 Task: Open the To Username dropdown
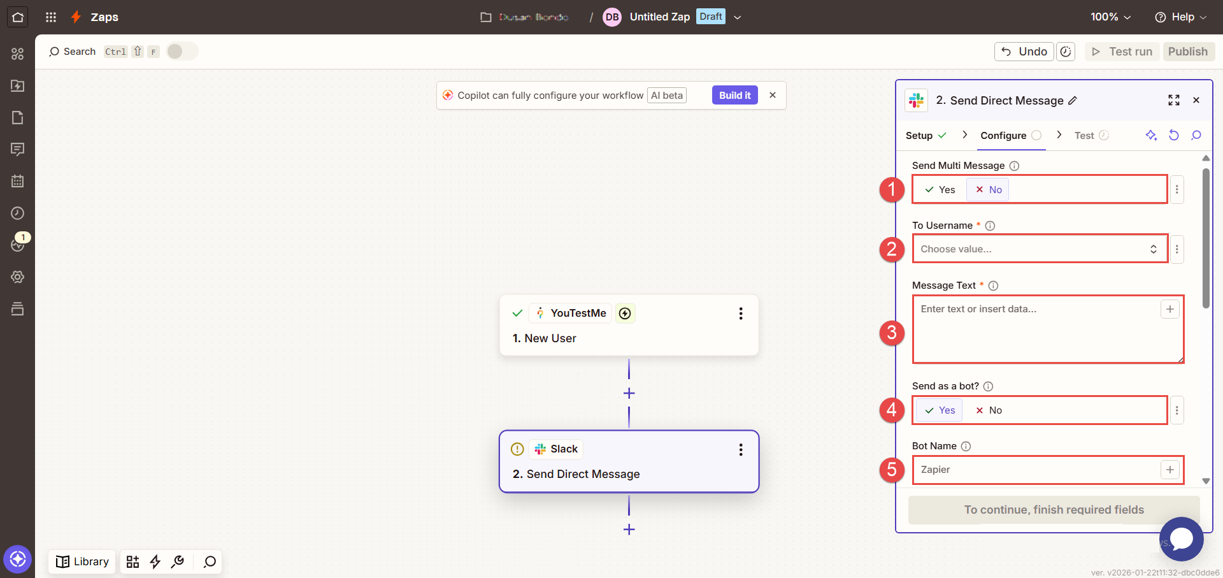[x=1039, y=249]
